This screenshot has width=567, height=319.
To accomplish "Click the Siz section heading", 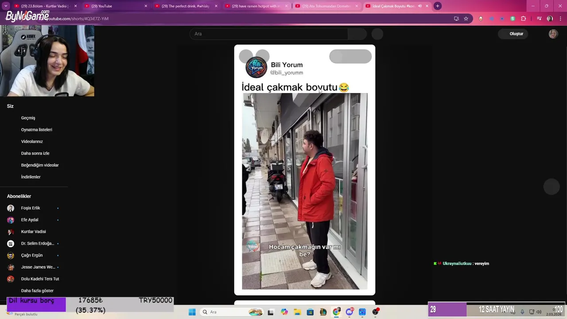I will pyautogui.click(x=10, y=106).
